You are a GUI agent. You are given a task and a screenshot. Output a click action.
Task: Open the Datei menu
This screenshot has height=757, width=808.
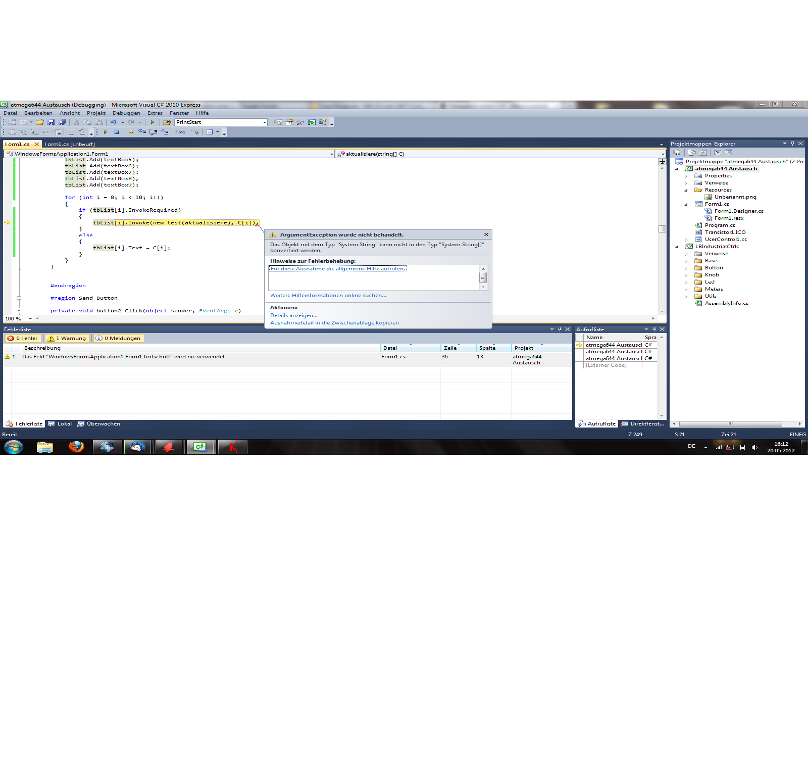tap(11, 113)
